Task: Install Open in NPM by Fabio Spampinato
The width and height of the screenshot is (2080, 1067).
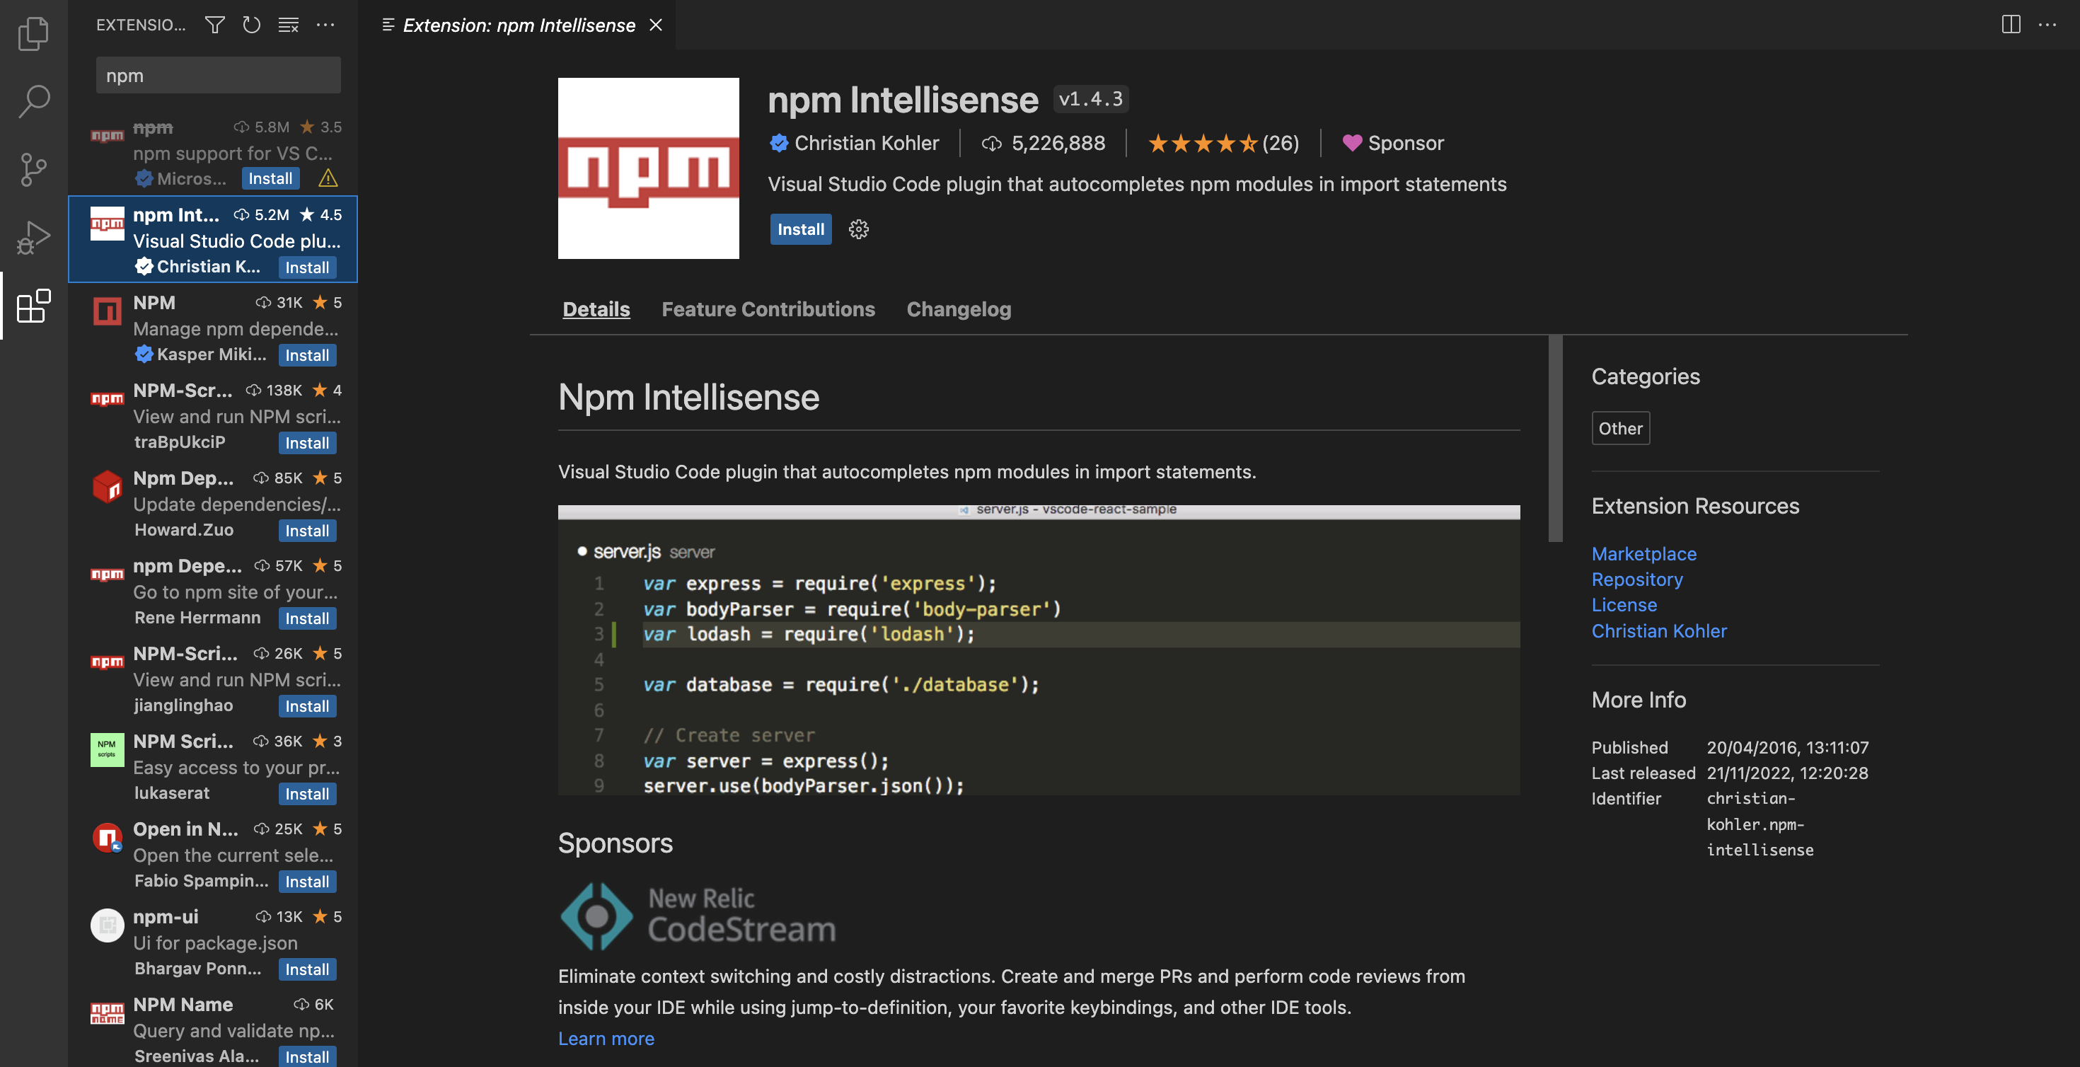Action: click(307, 882)
